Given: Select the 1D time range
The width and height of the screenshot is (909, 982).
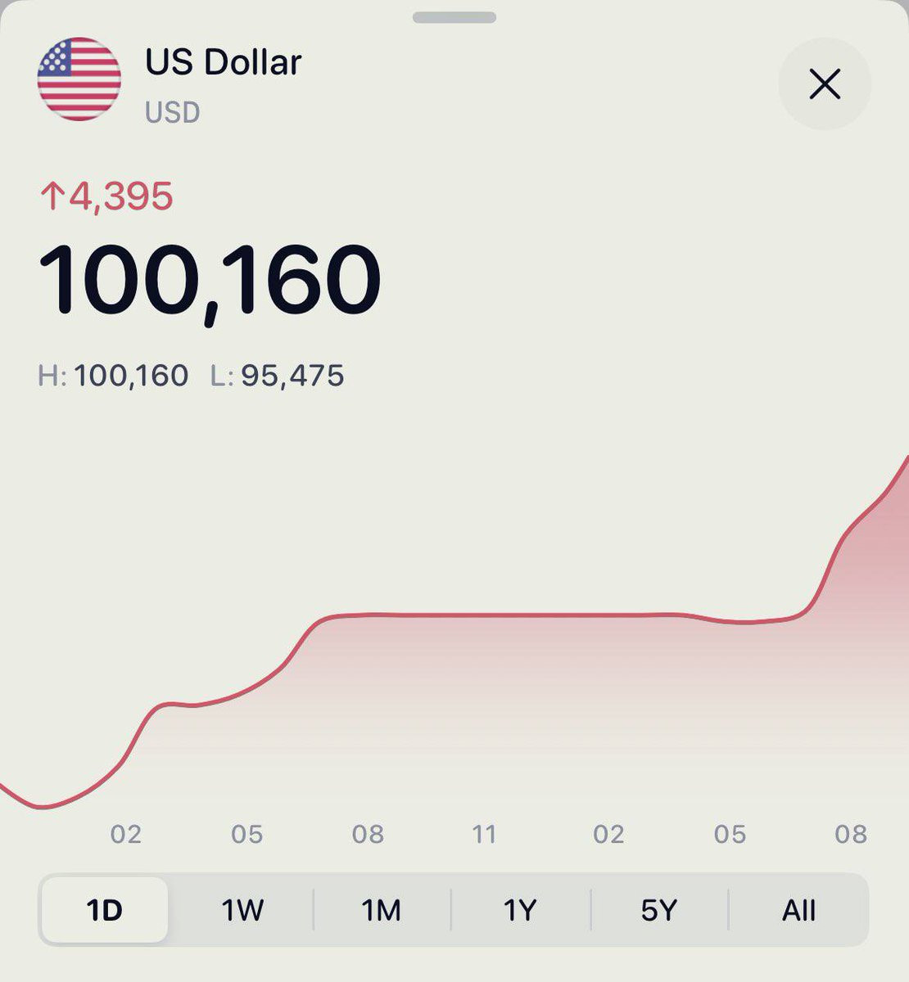Looking at the screenshot, I should point(105,910).
